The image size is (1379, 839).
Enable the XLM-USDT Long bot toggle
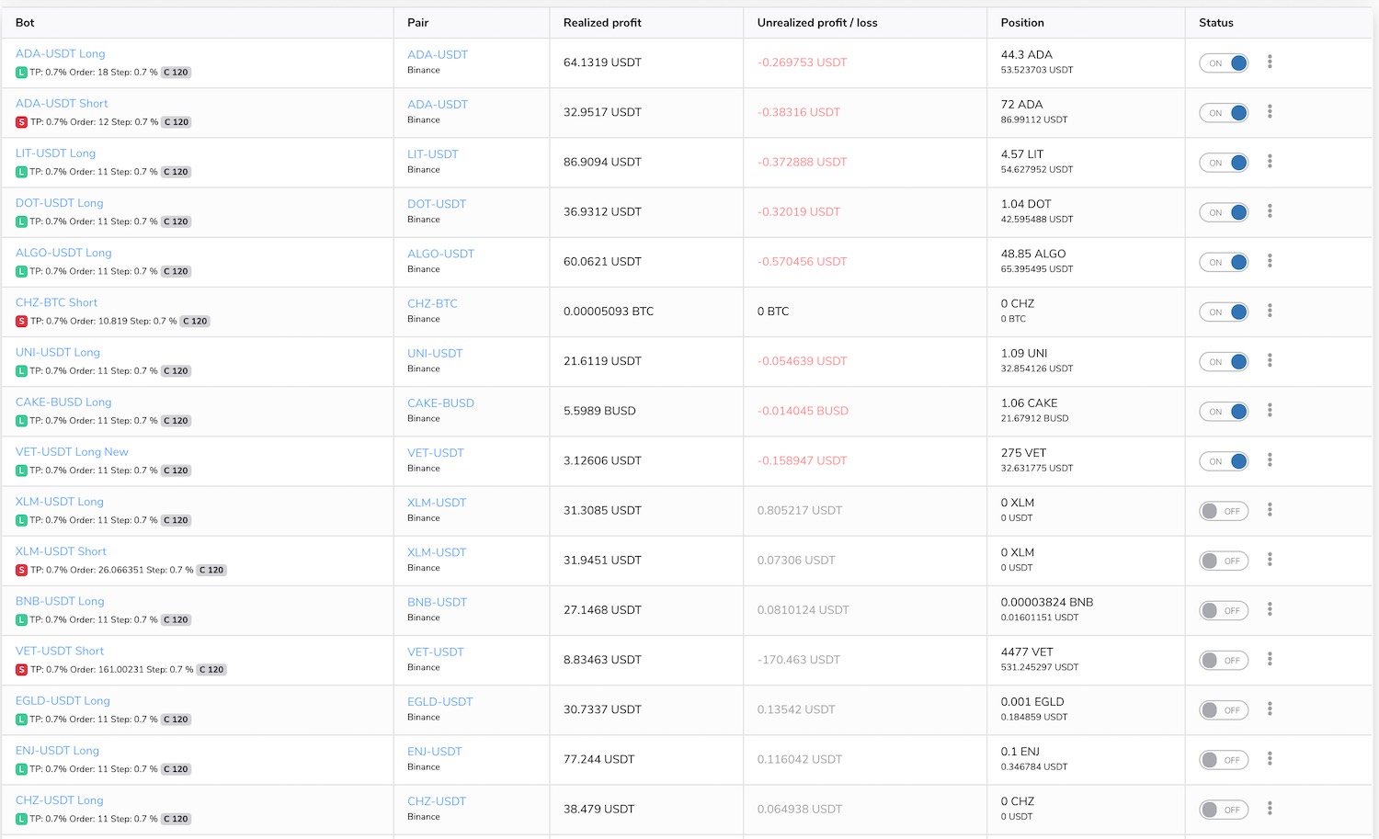[1224, 511]
